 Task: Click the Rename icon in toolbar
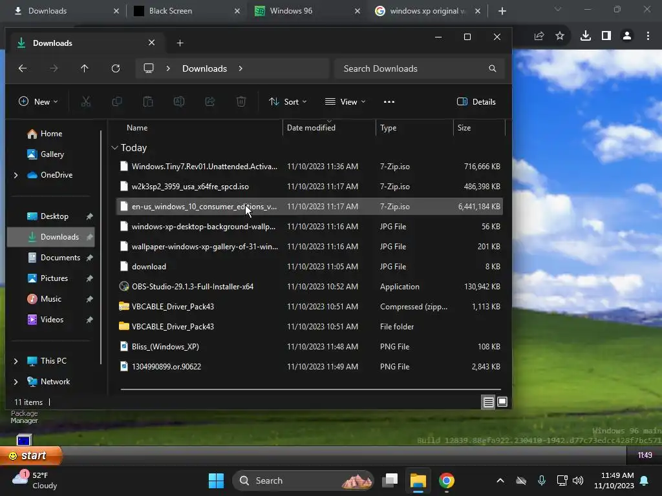pos(179,101)
